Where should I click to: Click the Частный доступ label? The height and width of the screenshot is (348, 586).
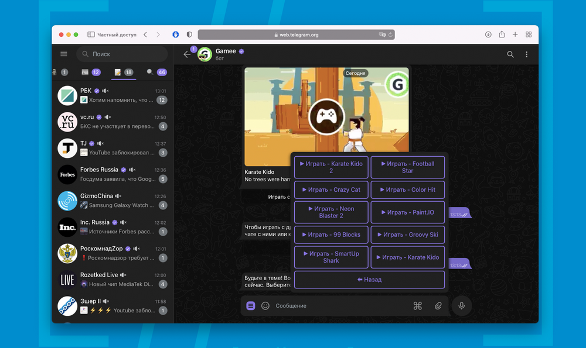click(117, 35)
